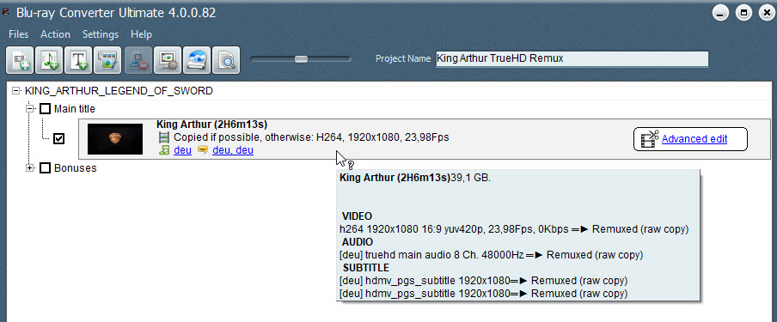Image resolution: width=777 pixels, height=322 pixels.
Task: Select the 'Main title' tree label
Action: (75, 108)
